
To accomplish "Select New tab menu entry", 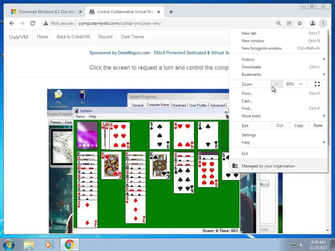I will [278, 33].
